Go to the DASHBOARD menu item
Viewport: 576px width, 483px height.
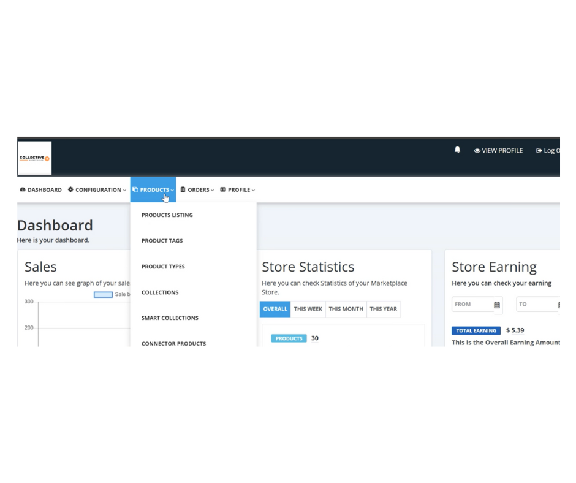pos(41,190)
